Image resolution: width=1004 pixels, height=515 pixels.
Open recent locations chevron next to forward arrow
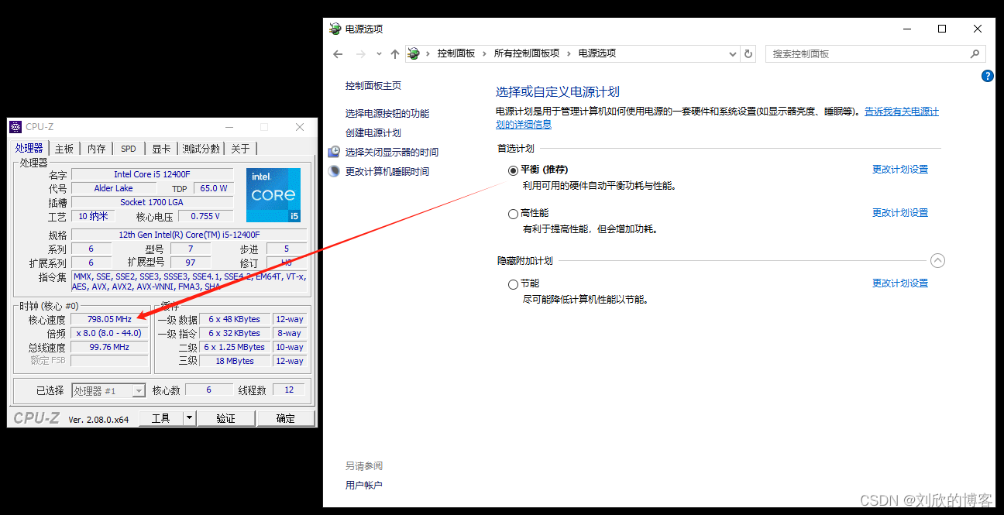[x=379, y=54]
